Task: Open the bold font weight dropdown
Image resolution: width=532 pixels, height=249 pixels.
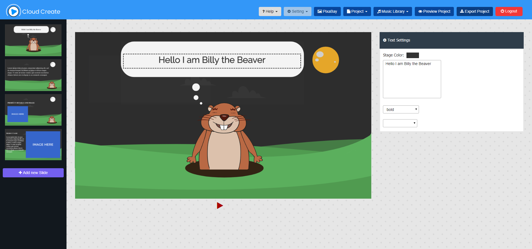Action: 401,110
